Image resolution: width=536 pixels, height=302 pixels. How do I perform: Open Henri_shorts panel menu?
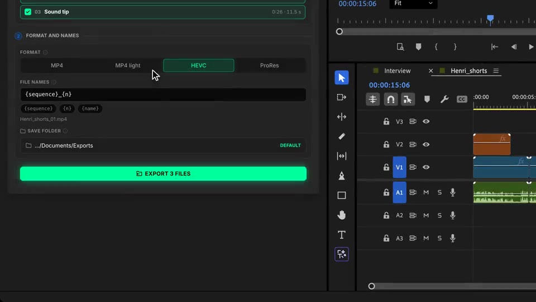496,71
